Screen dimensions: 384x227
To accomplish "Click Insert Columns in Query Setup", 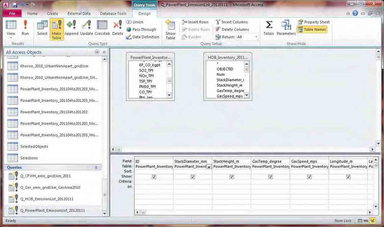I will tap(232, 22).
